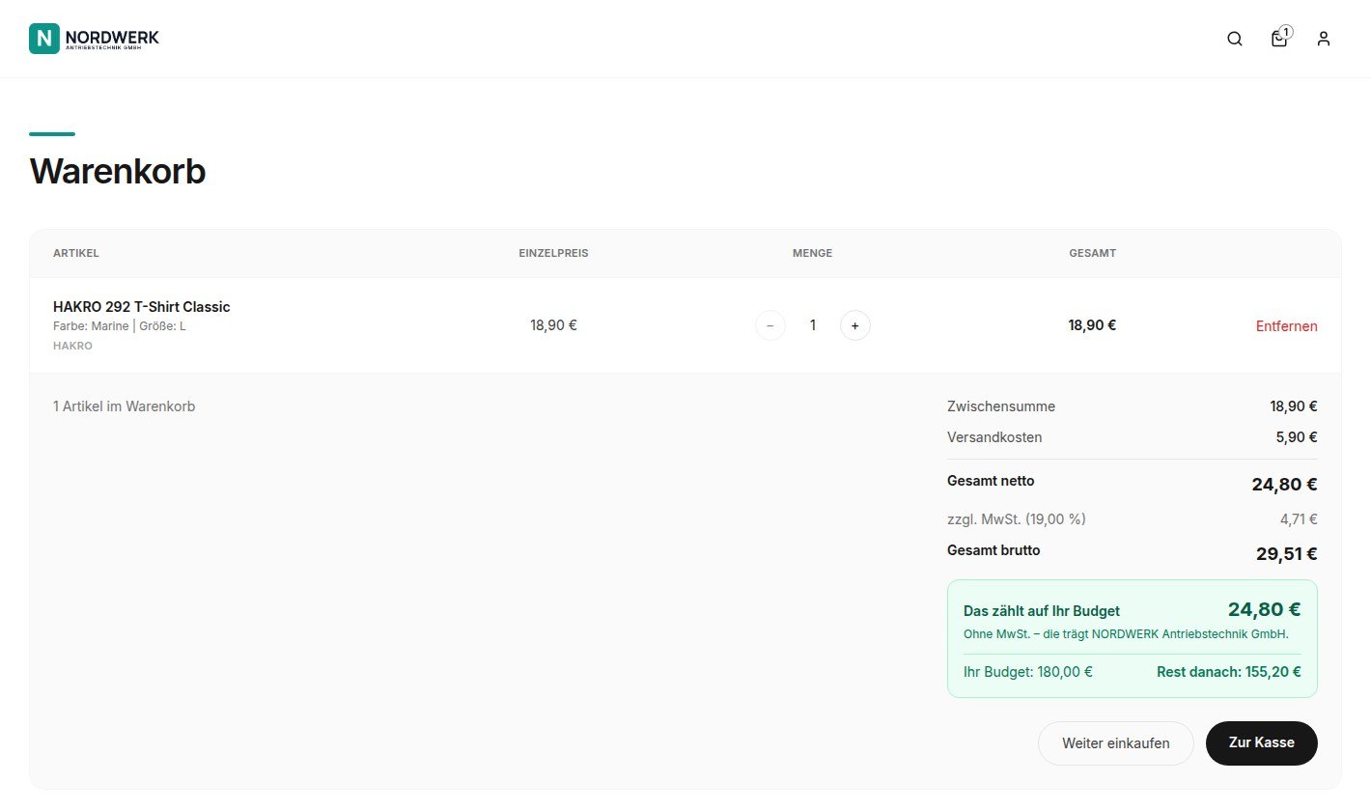Click the Das zählt auf Ihr Budget heading

(1042, 611)
